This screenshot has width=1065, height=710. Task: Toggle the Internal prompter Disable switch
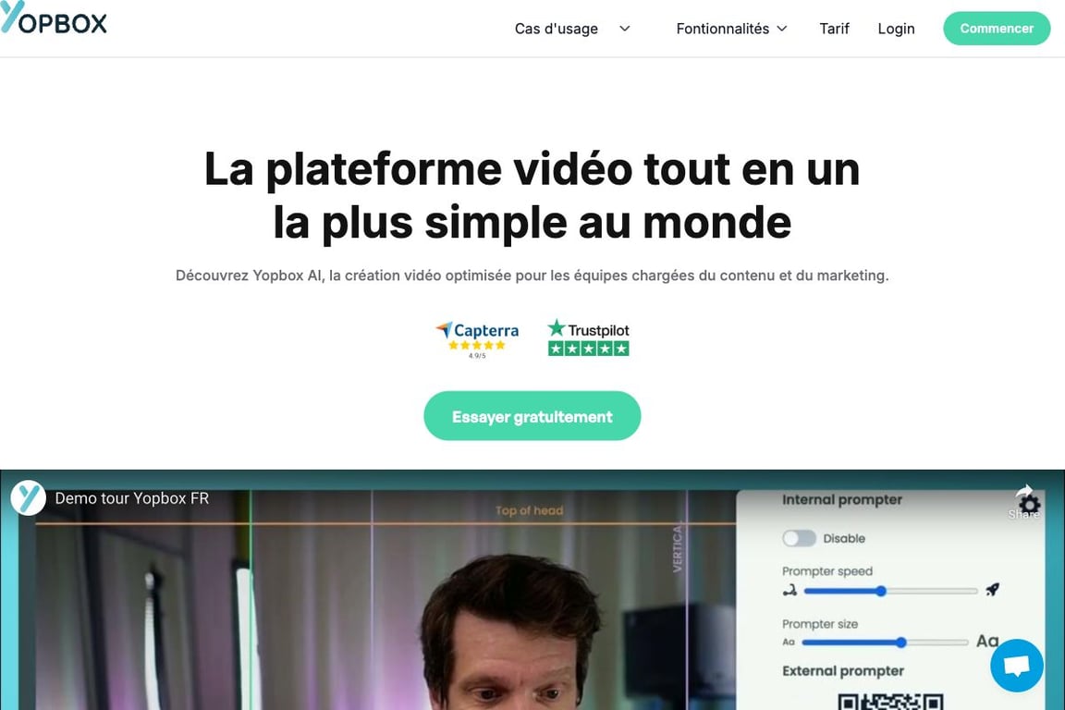coord(799,538)
